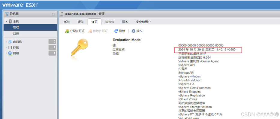
Task: Select 管理 in the navigator
Action: [30, 27]
